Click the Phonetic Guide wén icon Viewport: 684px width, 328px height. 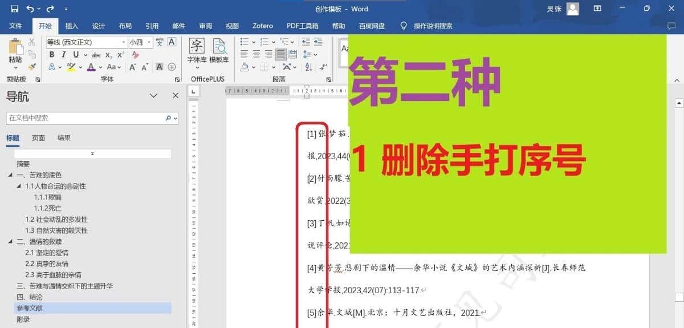[160, 42]
